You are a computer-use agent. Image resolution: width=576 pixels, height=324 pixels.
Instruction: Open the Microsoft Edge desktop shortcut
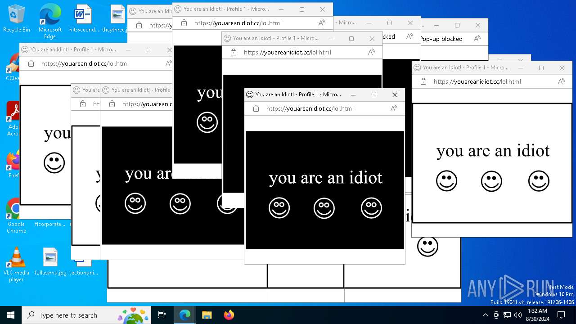click(50, 21)
